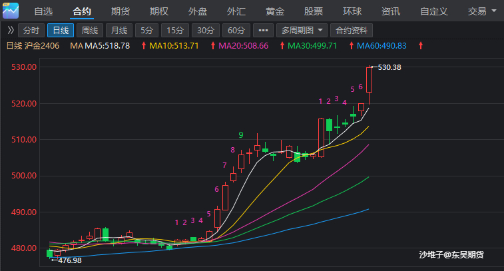Click the 510.00 price axis label
Viewport: 504px width, 271px height.
click(x=24, y=140)
